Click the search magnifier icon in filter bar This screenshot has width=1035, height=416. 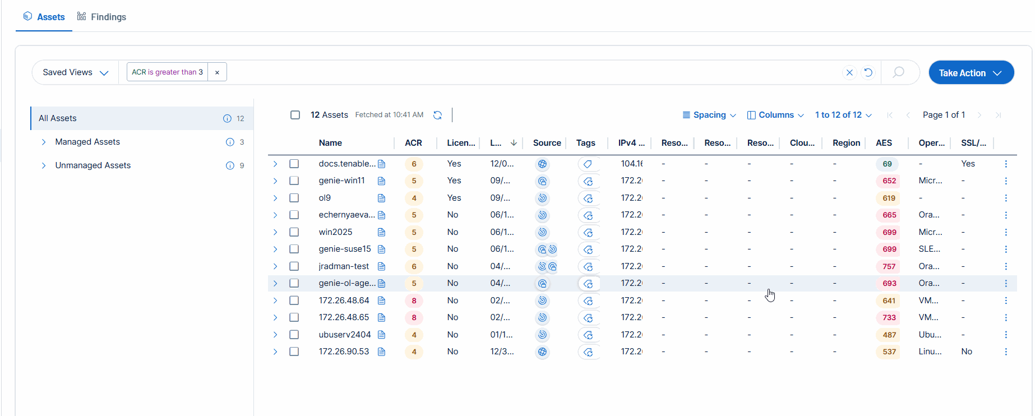point(898,72)
